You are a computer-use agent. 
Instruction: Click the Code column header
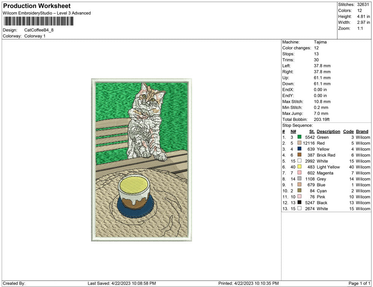pos(348,131)
